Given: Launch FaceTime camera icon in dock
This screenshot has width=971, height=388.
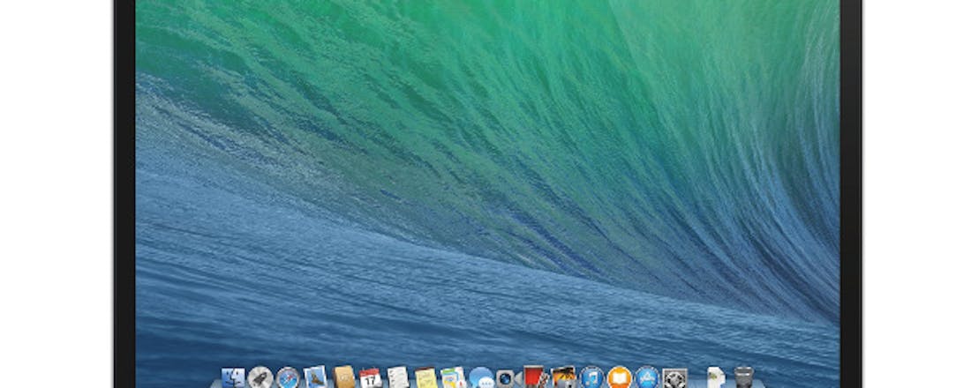Looking at the screenshot, I should point(508,378).
